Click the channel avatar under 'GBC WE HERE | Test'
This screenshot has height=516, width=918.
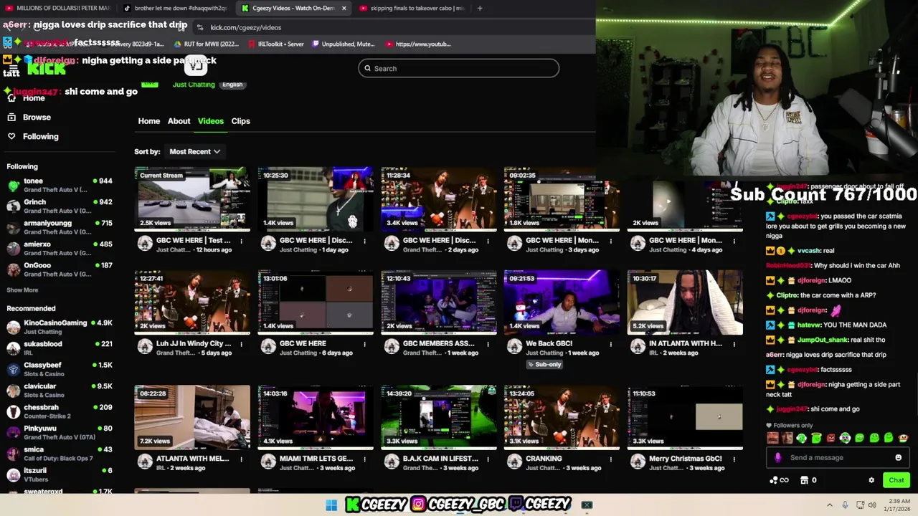click(x=145, y=244)
